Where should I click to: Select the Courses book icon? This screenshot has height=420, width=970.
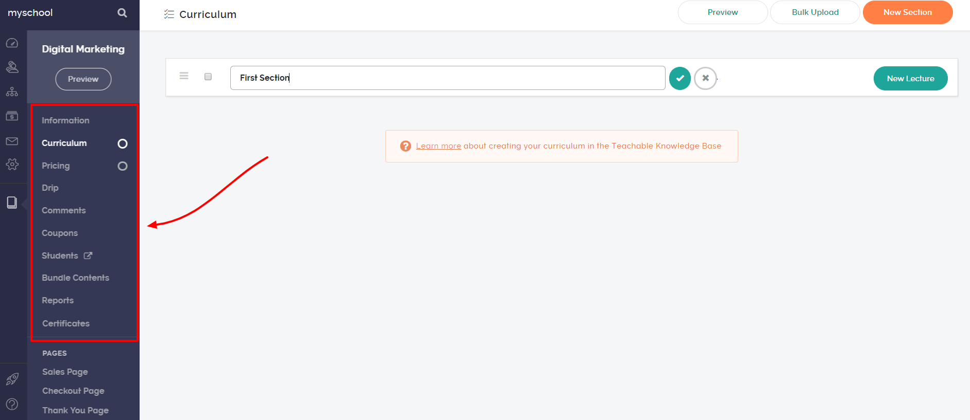pyautogui.click(x=12, y=202)
